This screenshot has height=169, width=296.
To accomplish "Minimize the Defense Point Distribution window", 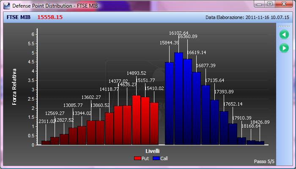I will (x=259, y=4).
